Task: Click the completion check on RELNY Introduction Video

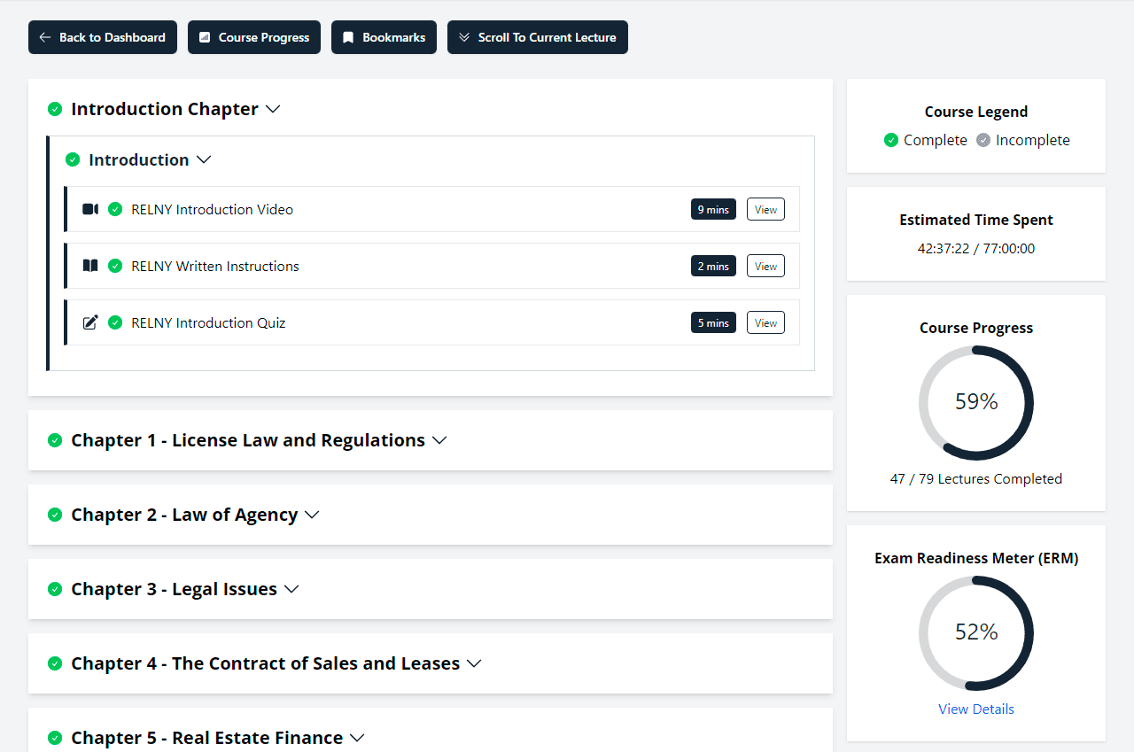Action: 115,209
